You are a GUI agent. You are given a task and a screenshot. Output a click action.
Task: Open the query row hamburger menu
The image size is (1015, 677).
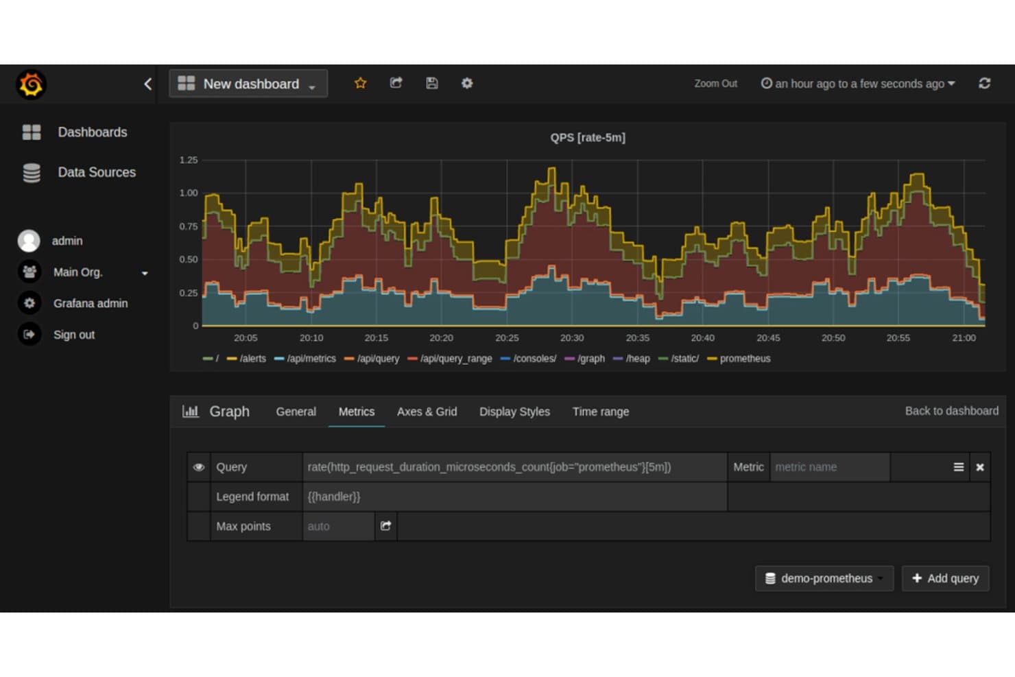[x=958, y=467]
